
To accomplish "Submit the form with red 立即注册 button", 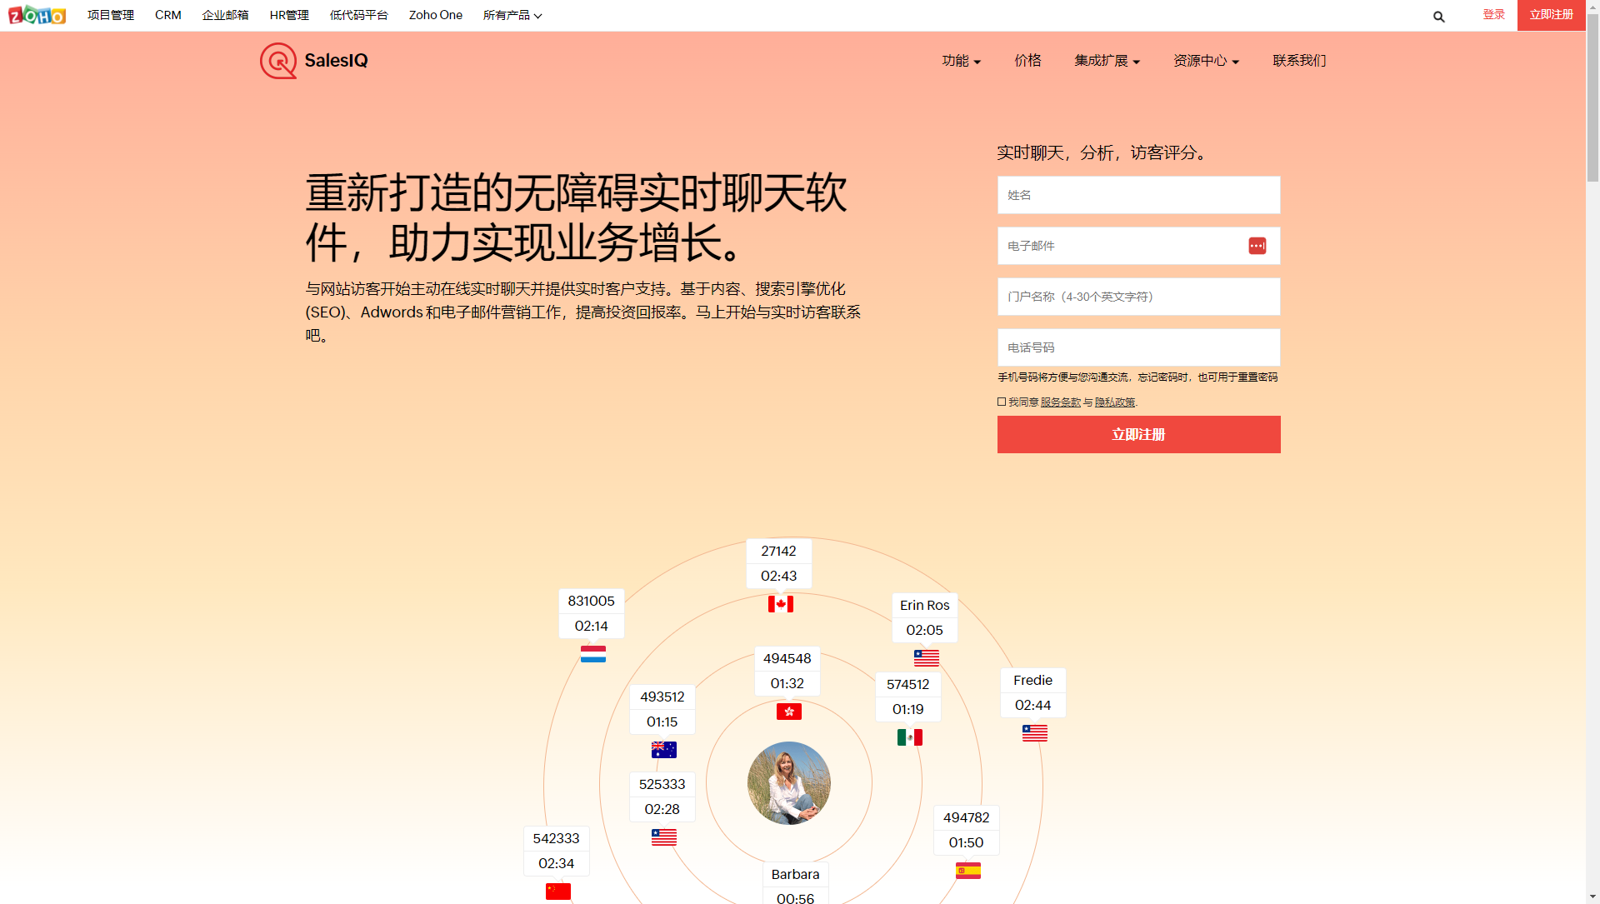I will click(1139, 435).
